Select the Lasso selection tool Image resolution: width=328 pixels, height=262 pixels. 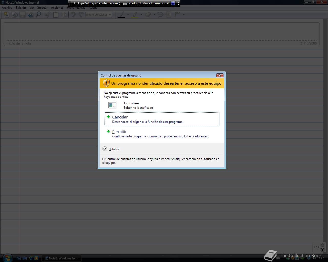160,15
